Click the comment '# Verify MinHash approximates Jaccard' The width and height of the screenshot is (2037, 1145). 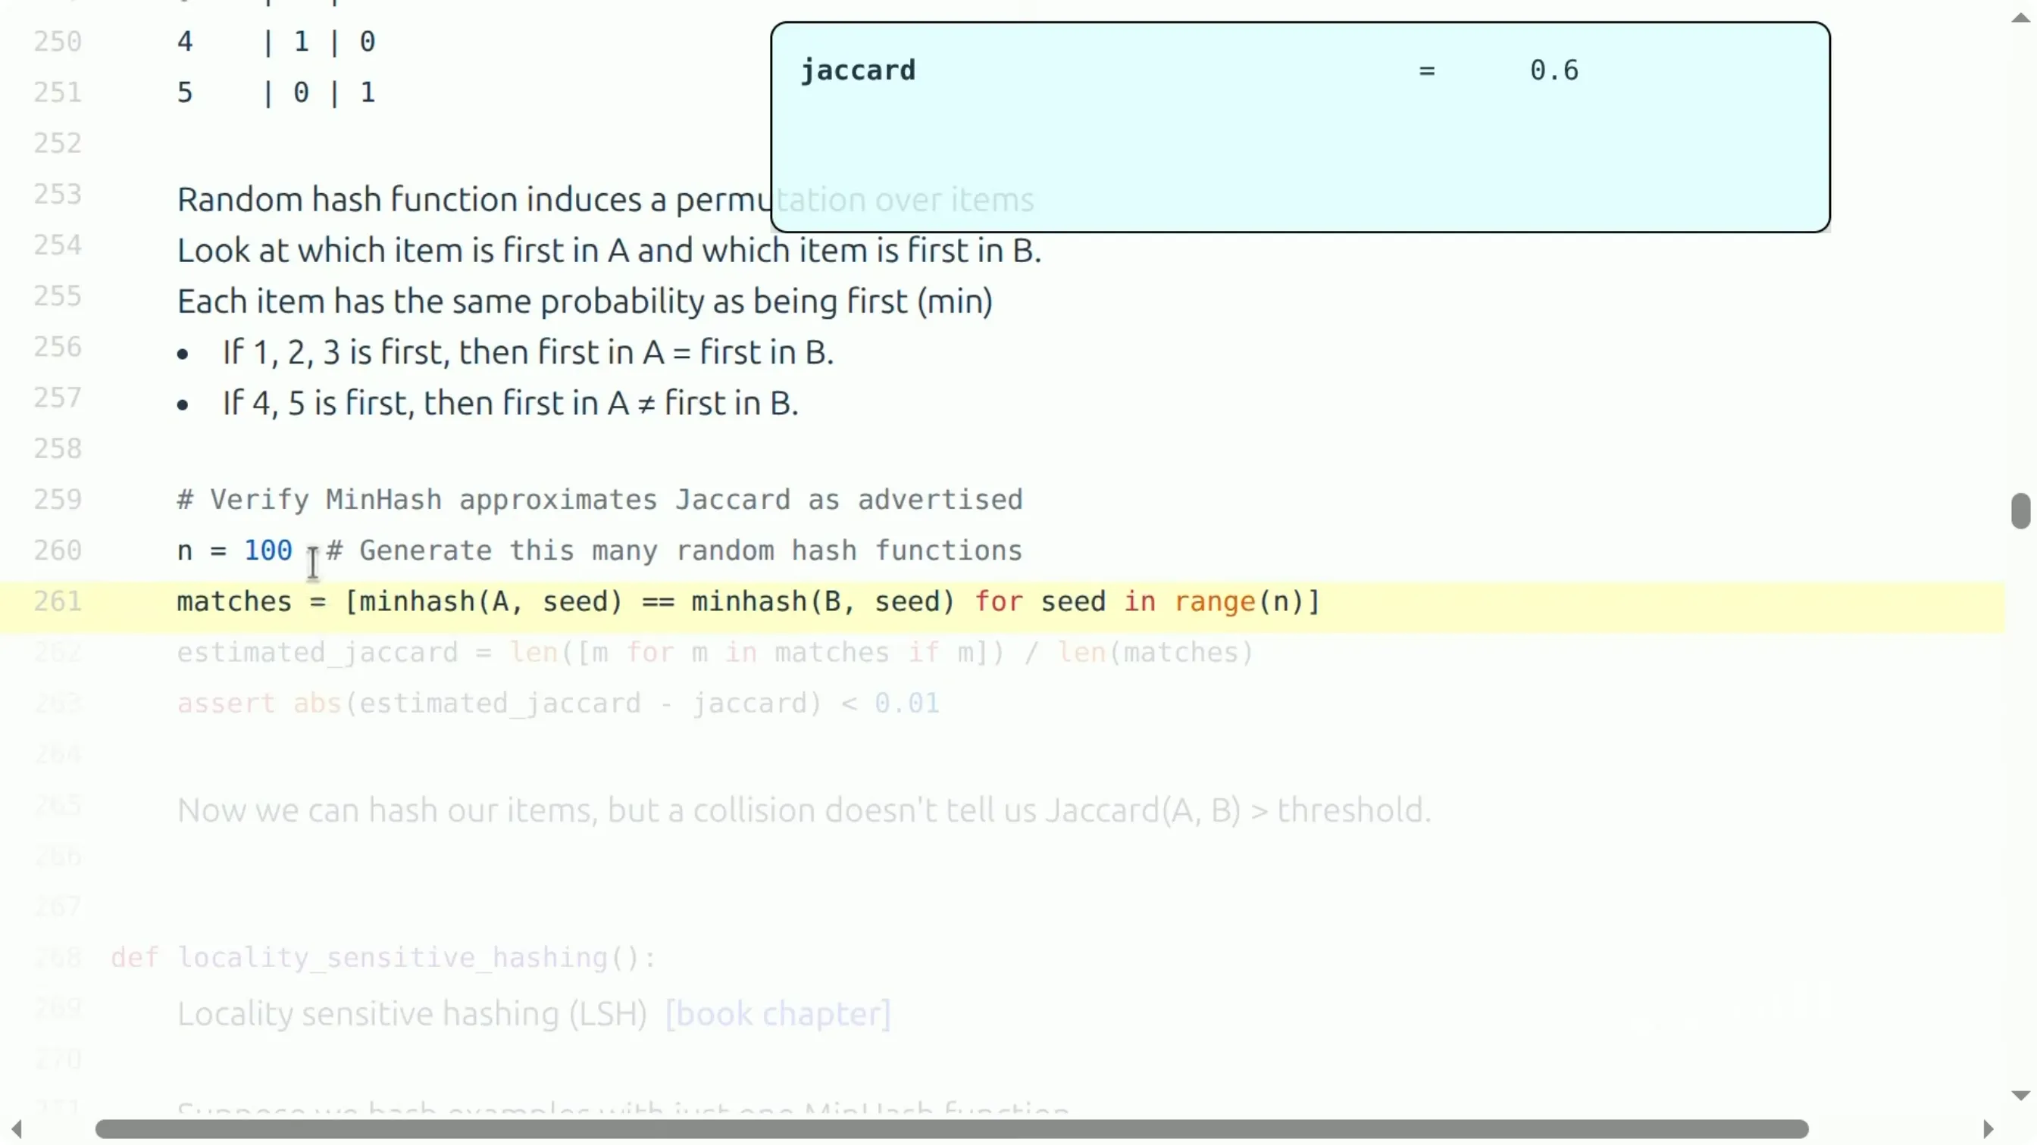(x=600, y=501)
